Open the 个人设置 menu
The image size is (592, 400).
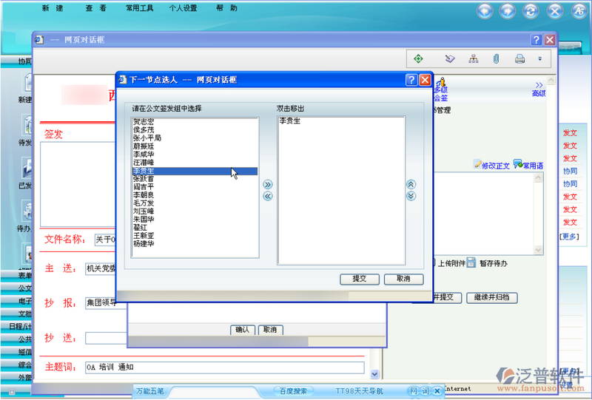coord(183,8)
